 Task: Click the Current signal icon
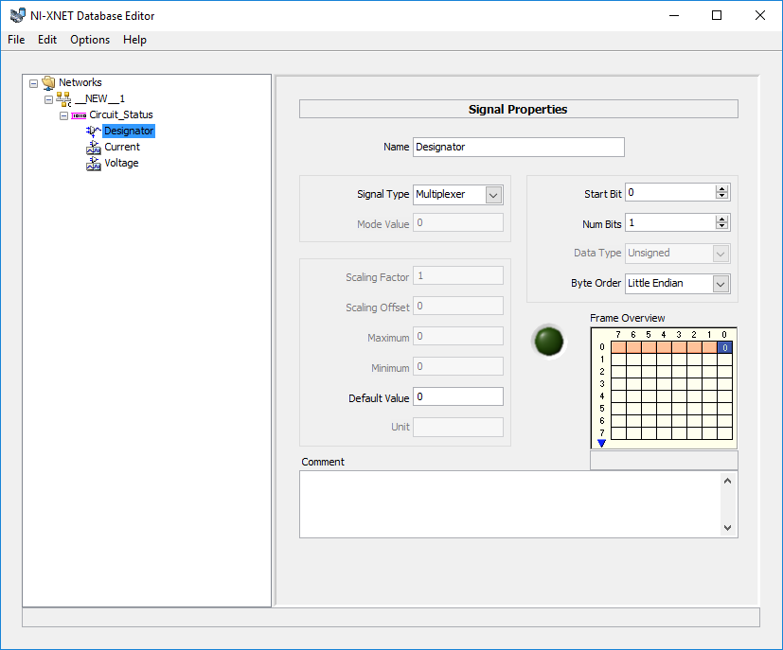(94, 148)
